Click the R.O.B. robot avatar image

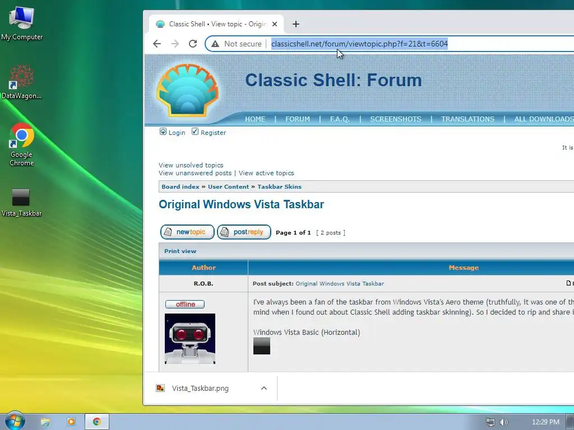[x=190, y=339]
